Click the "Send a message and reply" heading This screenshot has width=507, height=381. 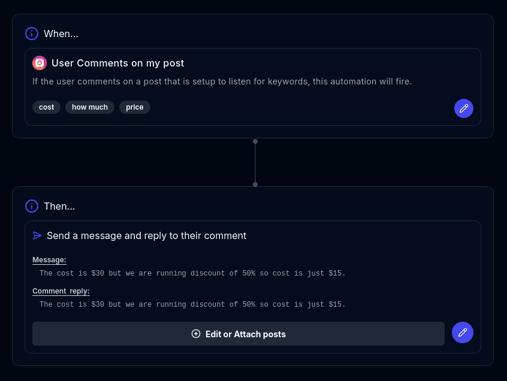[x=147, y=235]
